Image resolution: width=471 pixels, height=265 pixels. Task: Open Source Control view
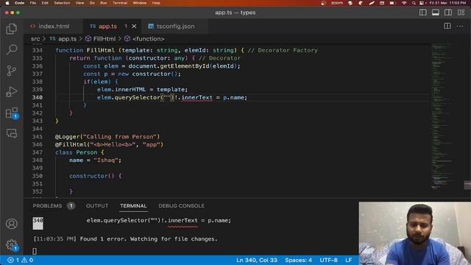point(12,71)
